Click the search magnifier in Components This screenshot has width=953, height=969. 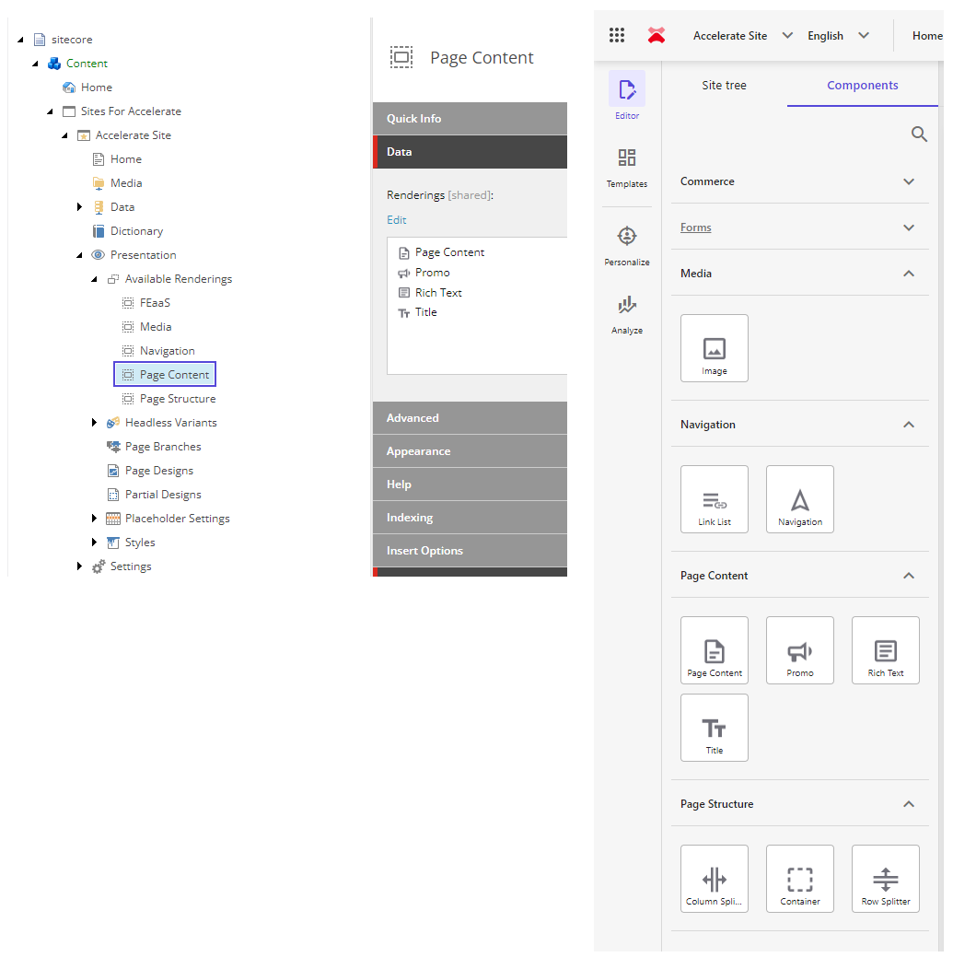918,134
